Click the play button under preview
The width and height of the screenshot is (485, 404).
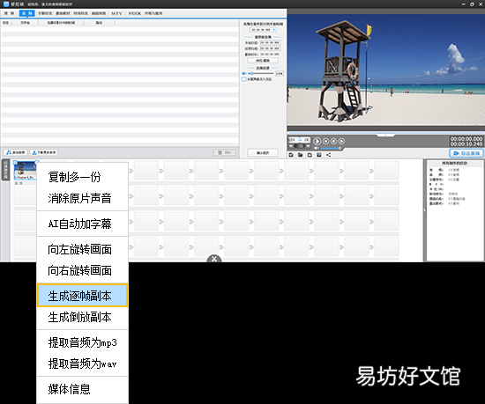click(317, 141)
